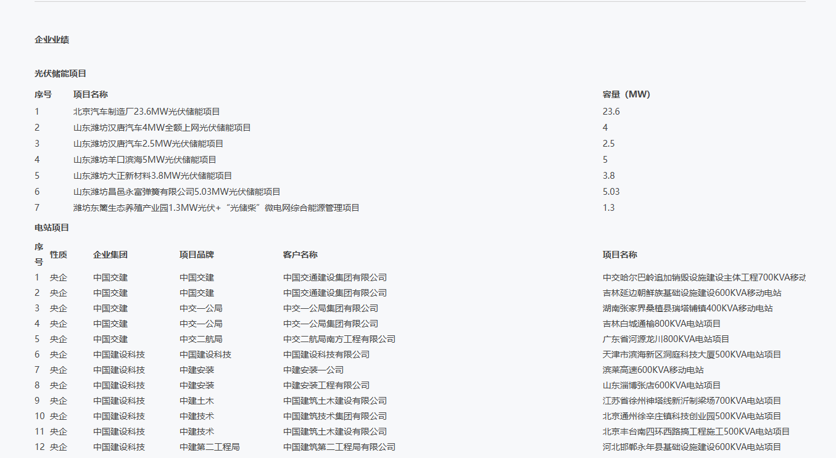Select client 中建安装一公司
This screenshot has width=836, height=458.
pyautogui.click(x=313, y=370)
